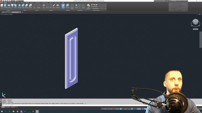The height and width of the screenshot is (113, 202).
Task: Open Windows taskbar search
Action: coord(6,111)
